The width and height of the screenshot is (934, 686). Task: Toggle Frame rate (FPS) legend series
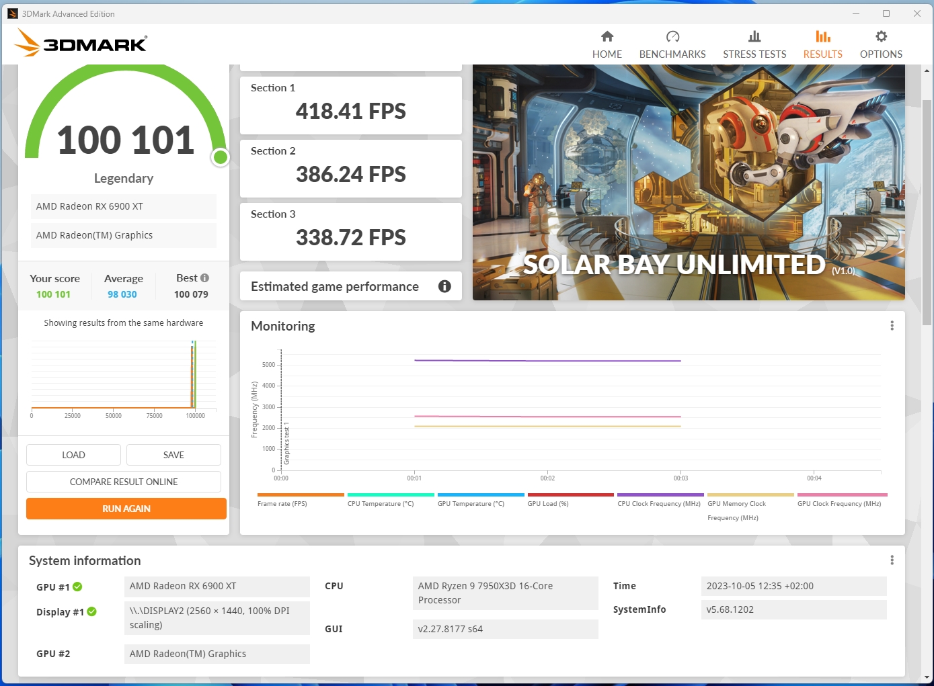coord(282,503)
